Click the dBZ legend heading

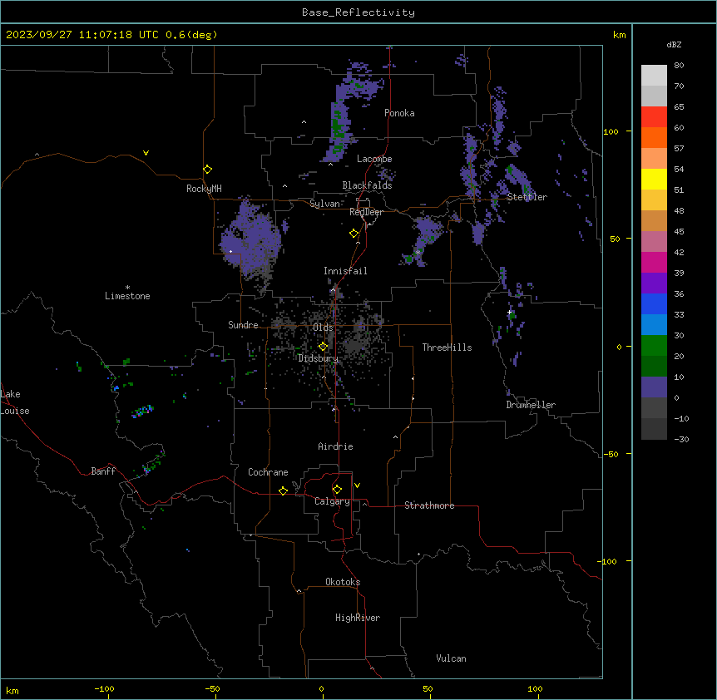click(x=674, y=45)
